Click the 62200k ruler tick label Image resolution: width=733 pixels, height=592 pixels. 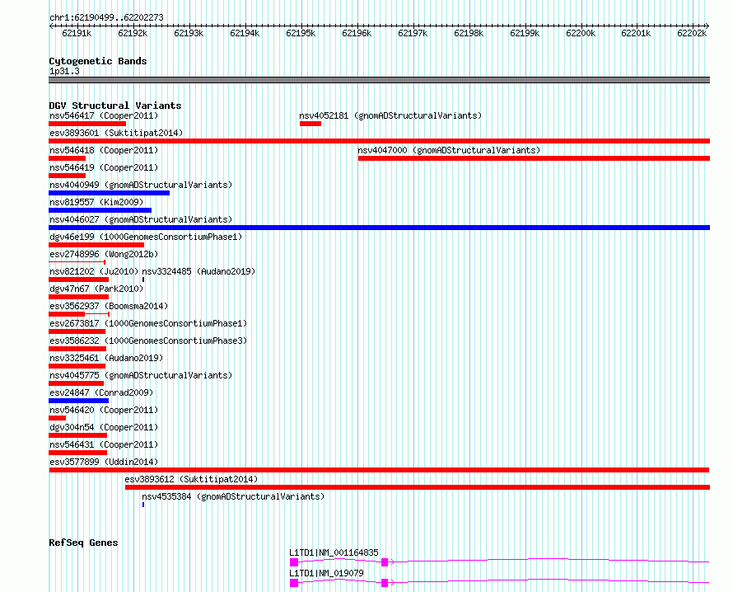(x=581, y=33)
